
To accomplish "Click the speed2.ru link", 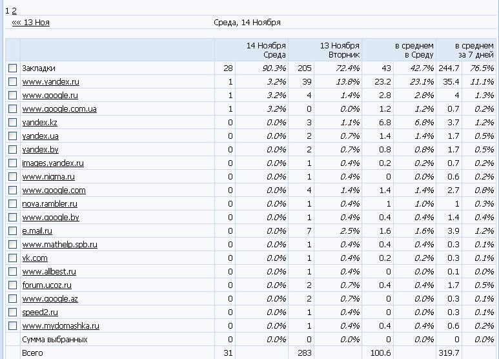I will [40, 313].
